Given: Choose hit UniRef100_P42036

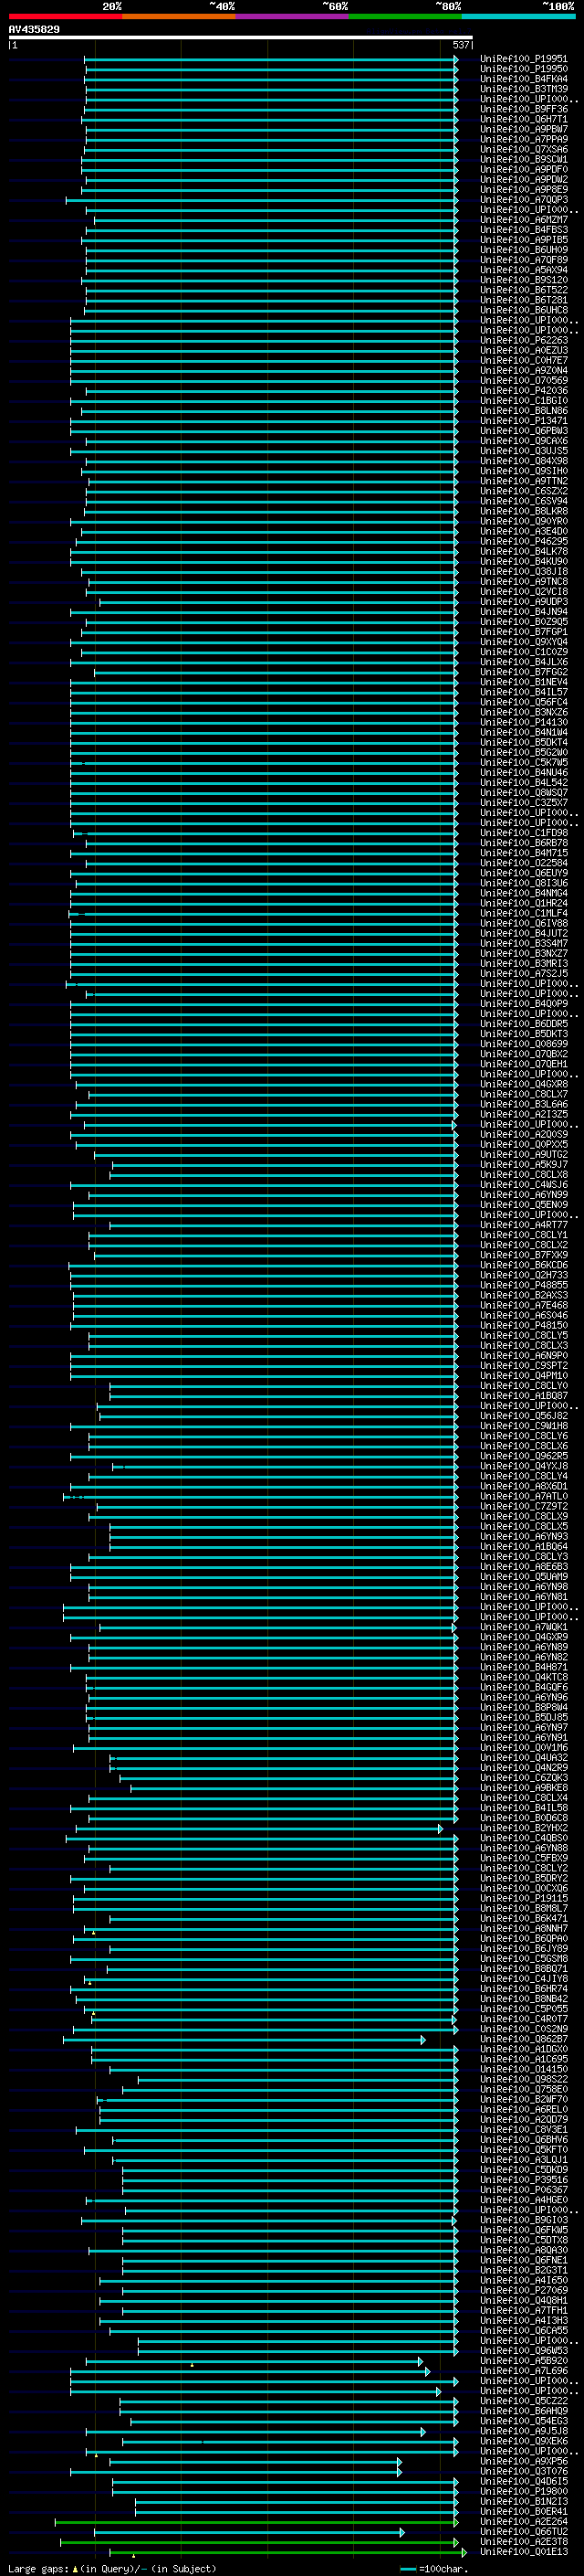Looking at the screenshot, I should point(523,391).
